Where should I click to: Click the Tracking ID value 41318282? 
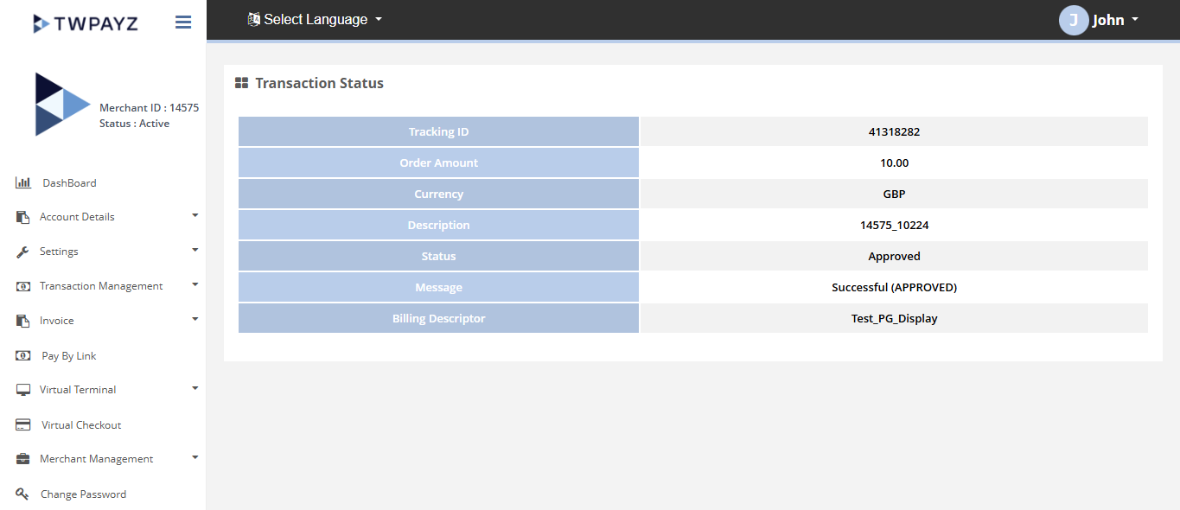tap(894, 132)
